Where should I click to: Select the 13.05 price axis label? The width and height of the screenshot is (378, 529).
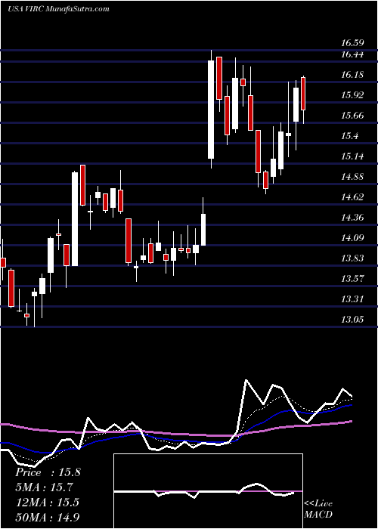(x=352, y=320)
